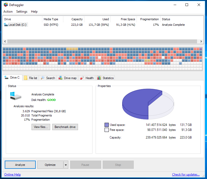
Task: Click the 20.010 Total Fragments text
Action: [37, 115]
